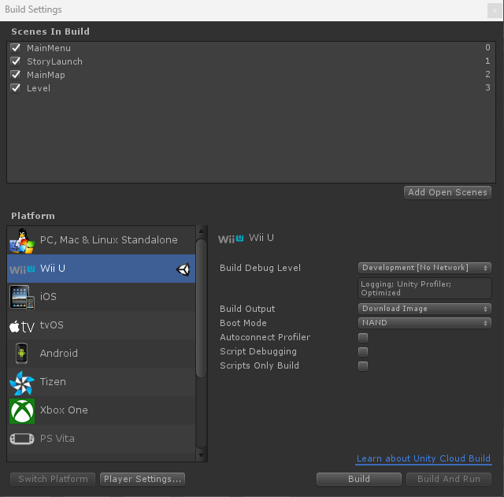Select the MainMenu scene name

click(x=49, y=48)
